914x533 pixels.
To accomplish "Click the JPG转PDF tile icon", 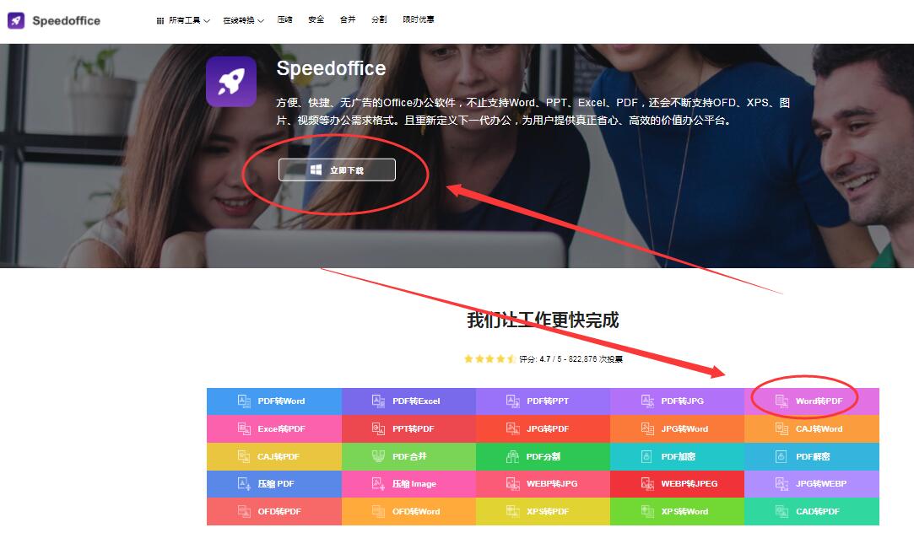I will 512,428.
